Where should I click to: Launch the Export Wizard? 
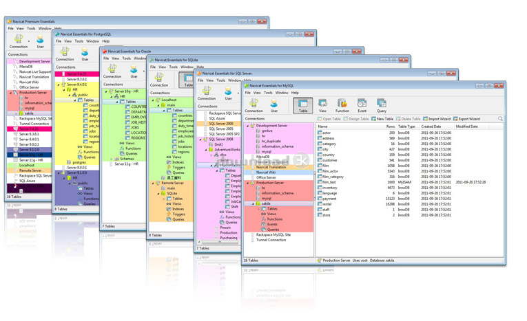[x=467, y=119]
